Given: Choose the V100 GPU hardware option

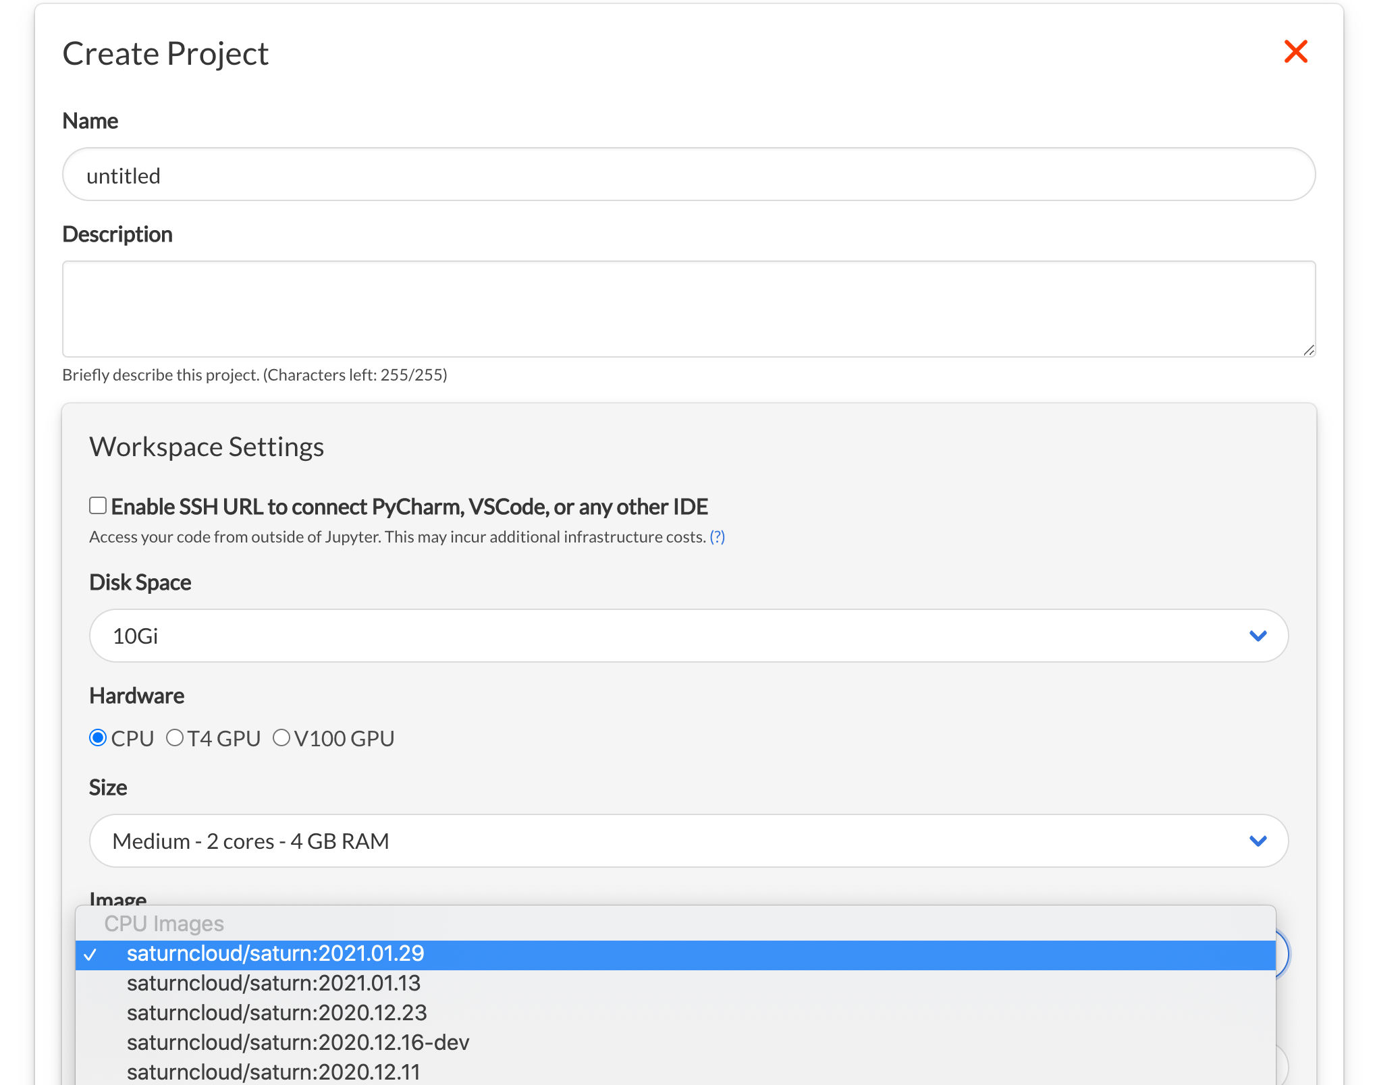Looking at the screenshot, I should pos(281,738).
